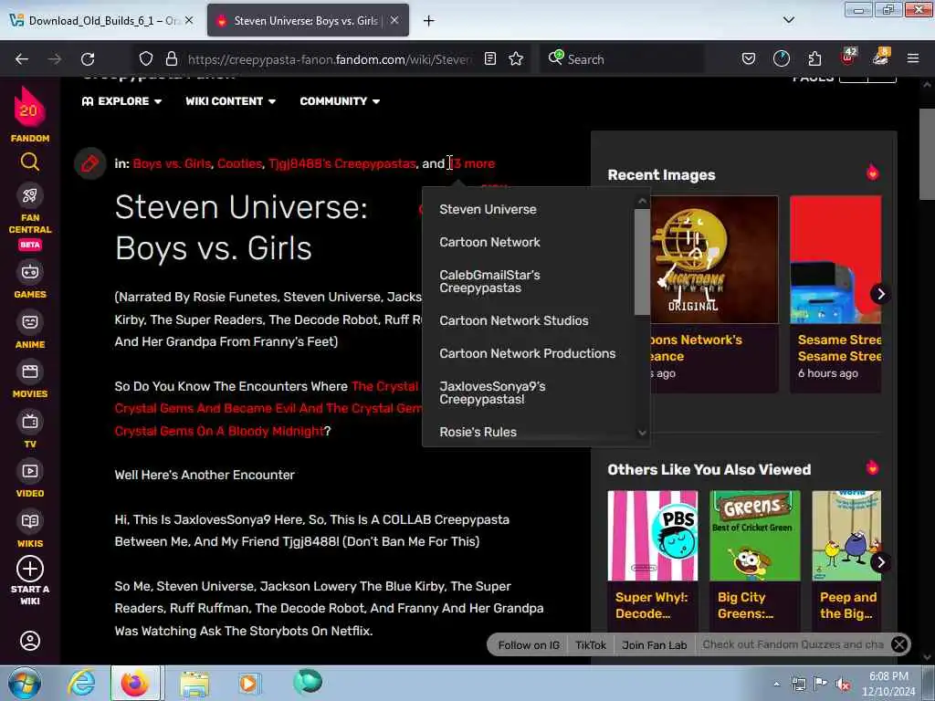Advance Others Like You Also Viewed carousel arrow
Image resolution: width=935 pixels, height=701 pixels.
pos(880,562)
